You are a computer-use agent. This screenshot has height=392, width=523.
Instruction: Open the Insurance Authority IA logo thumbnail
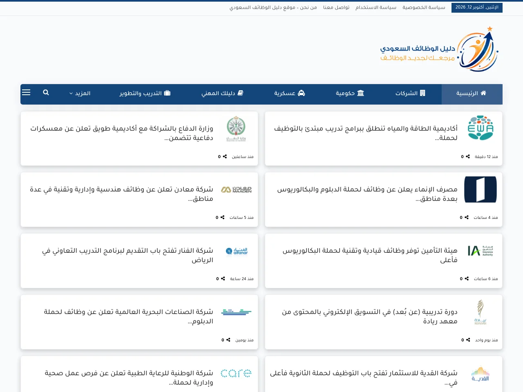pyautogui.click(x=481, y=251)
